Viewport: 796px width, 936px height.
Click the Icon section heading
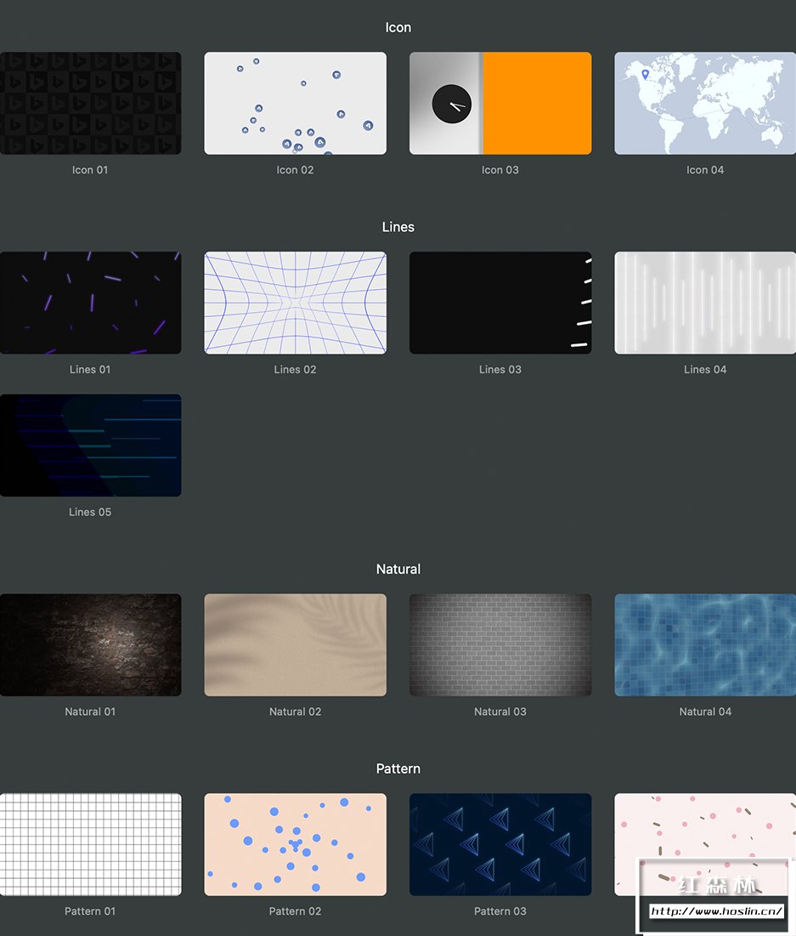click(x=398, y=27)
